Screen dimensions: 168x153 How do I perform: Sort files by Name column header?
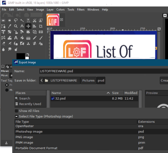81,93
